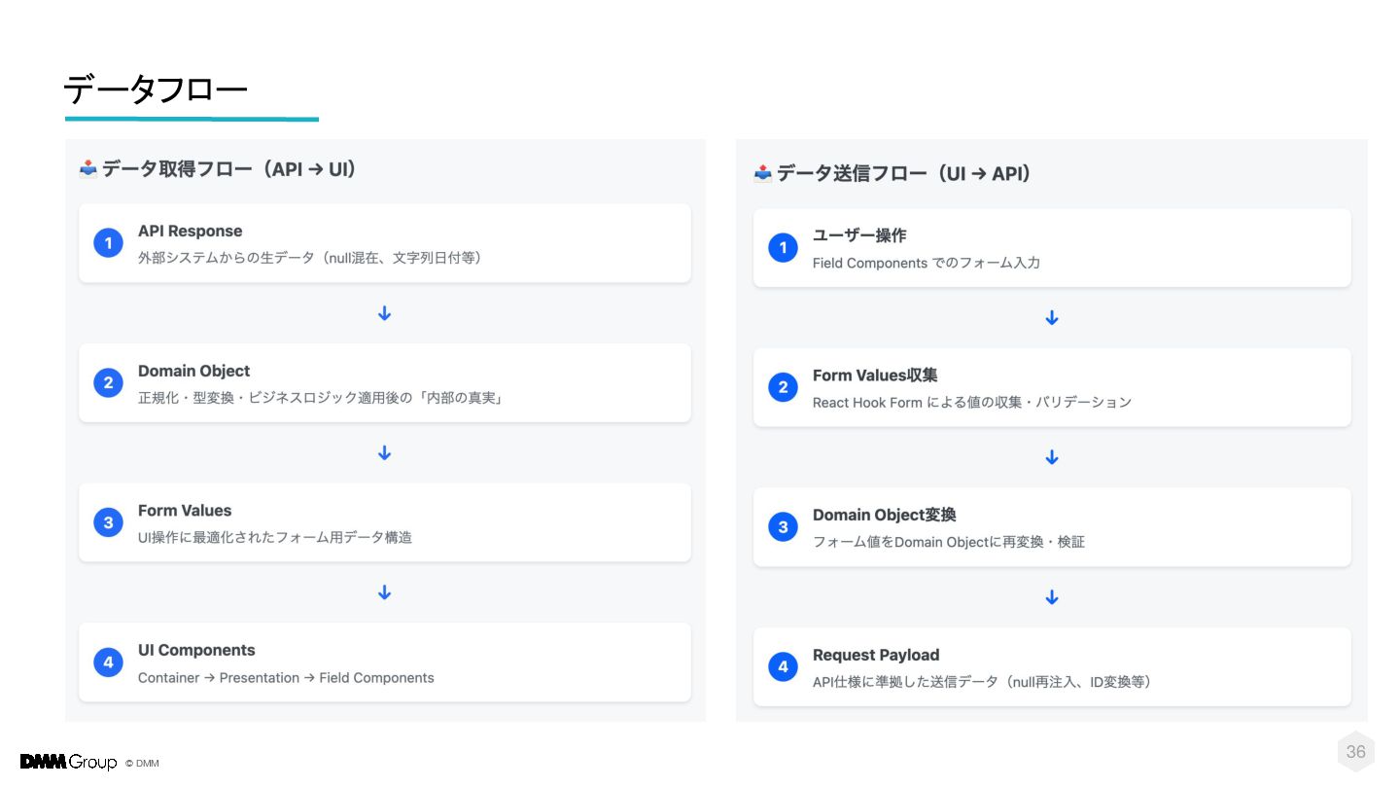Click the Domain Object card title
This screenshot has width=1400, height=788.
pyautogui.click(x=193, y=371)
